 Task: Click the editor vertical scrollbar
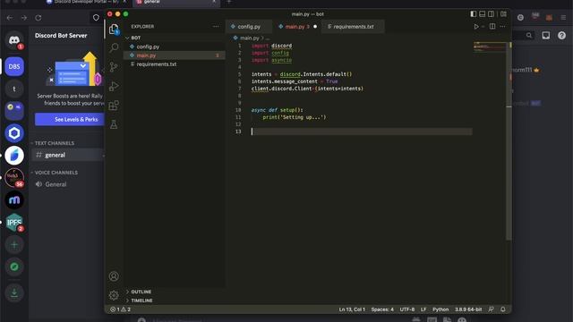tap(509, 141)
